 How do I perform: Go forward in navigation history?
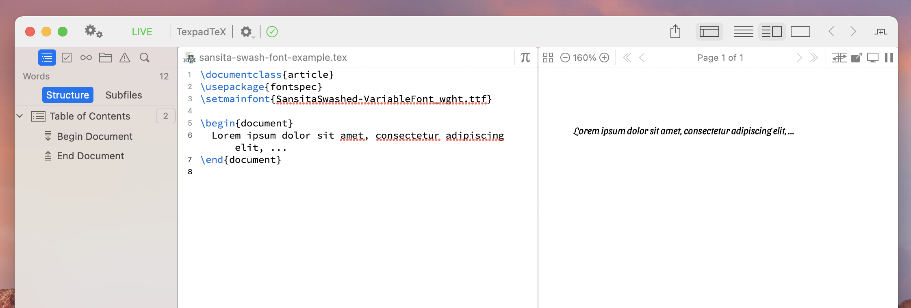coord(853,32)
